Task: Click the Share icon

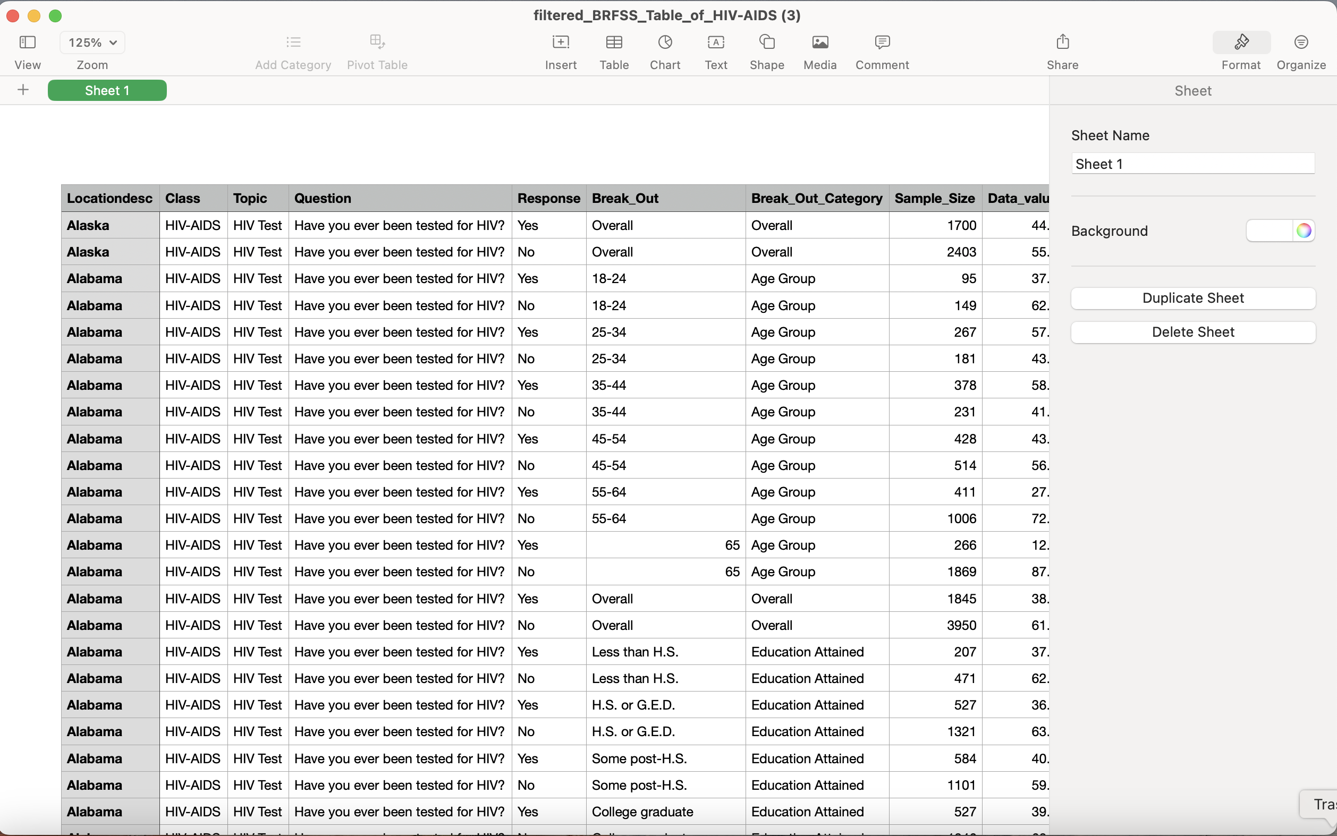Action: coord(1062,42)
